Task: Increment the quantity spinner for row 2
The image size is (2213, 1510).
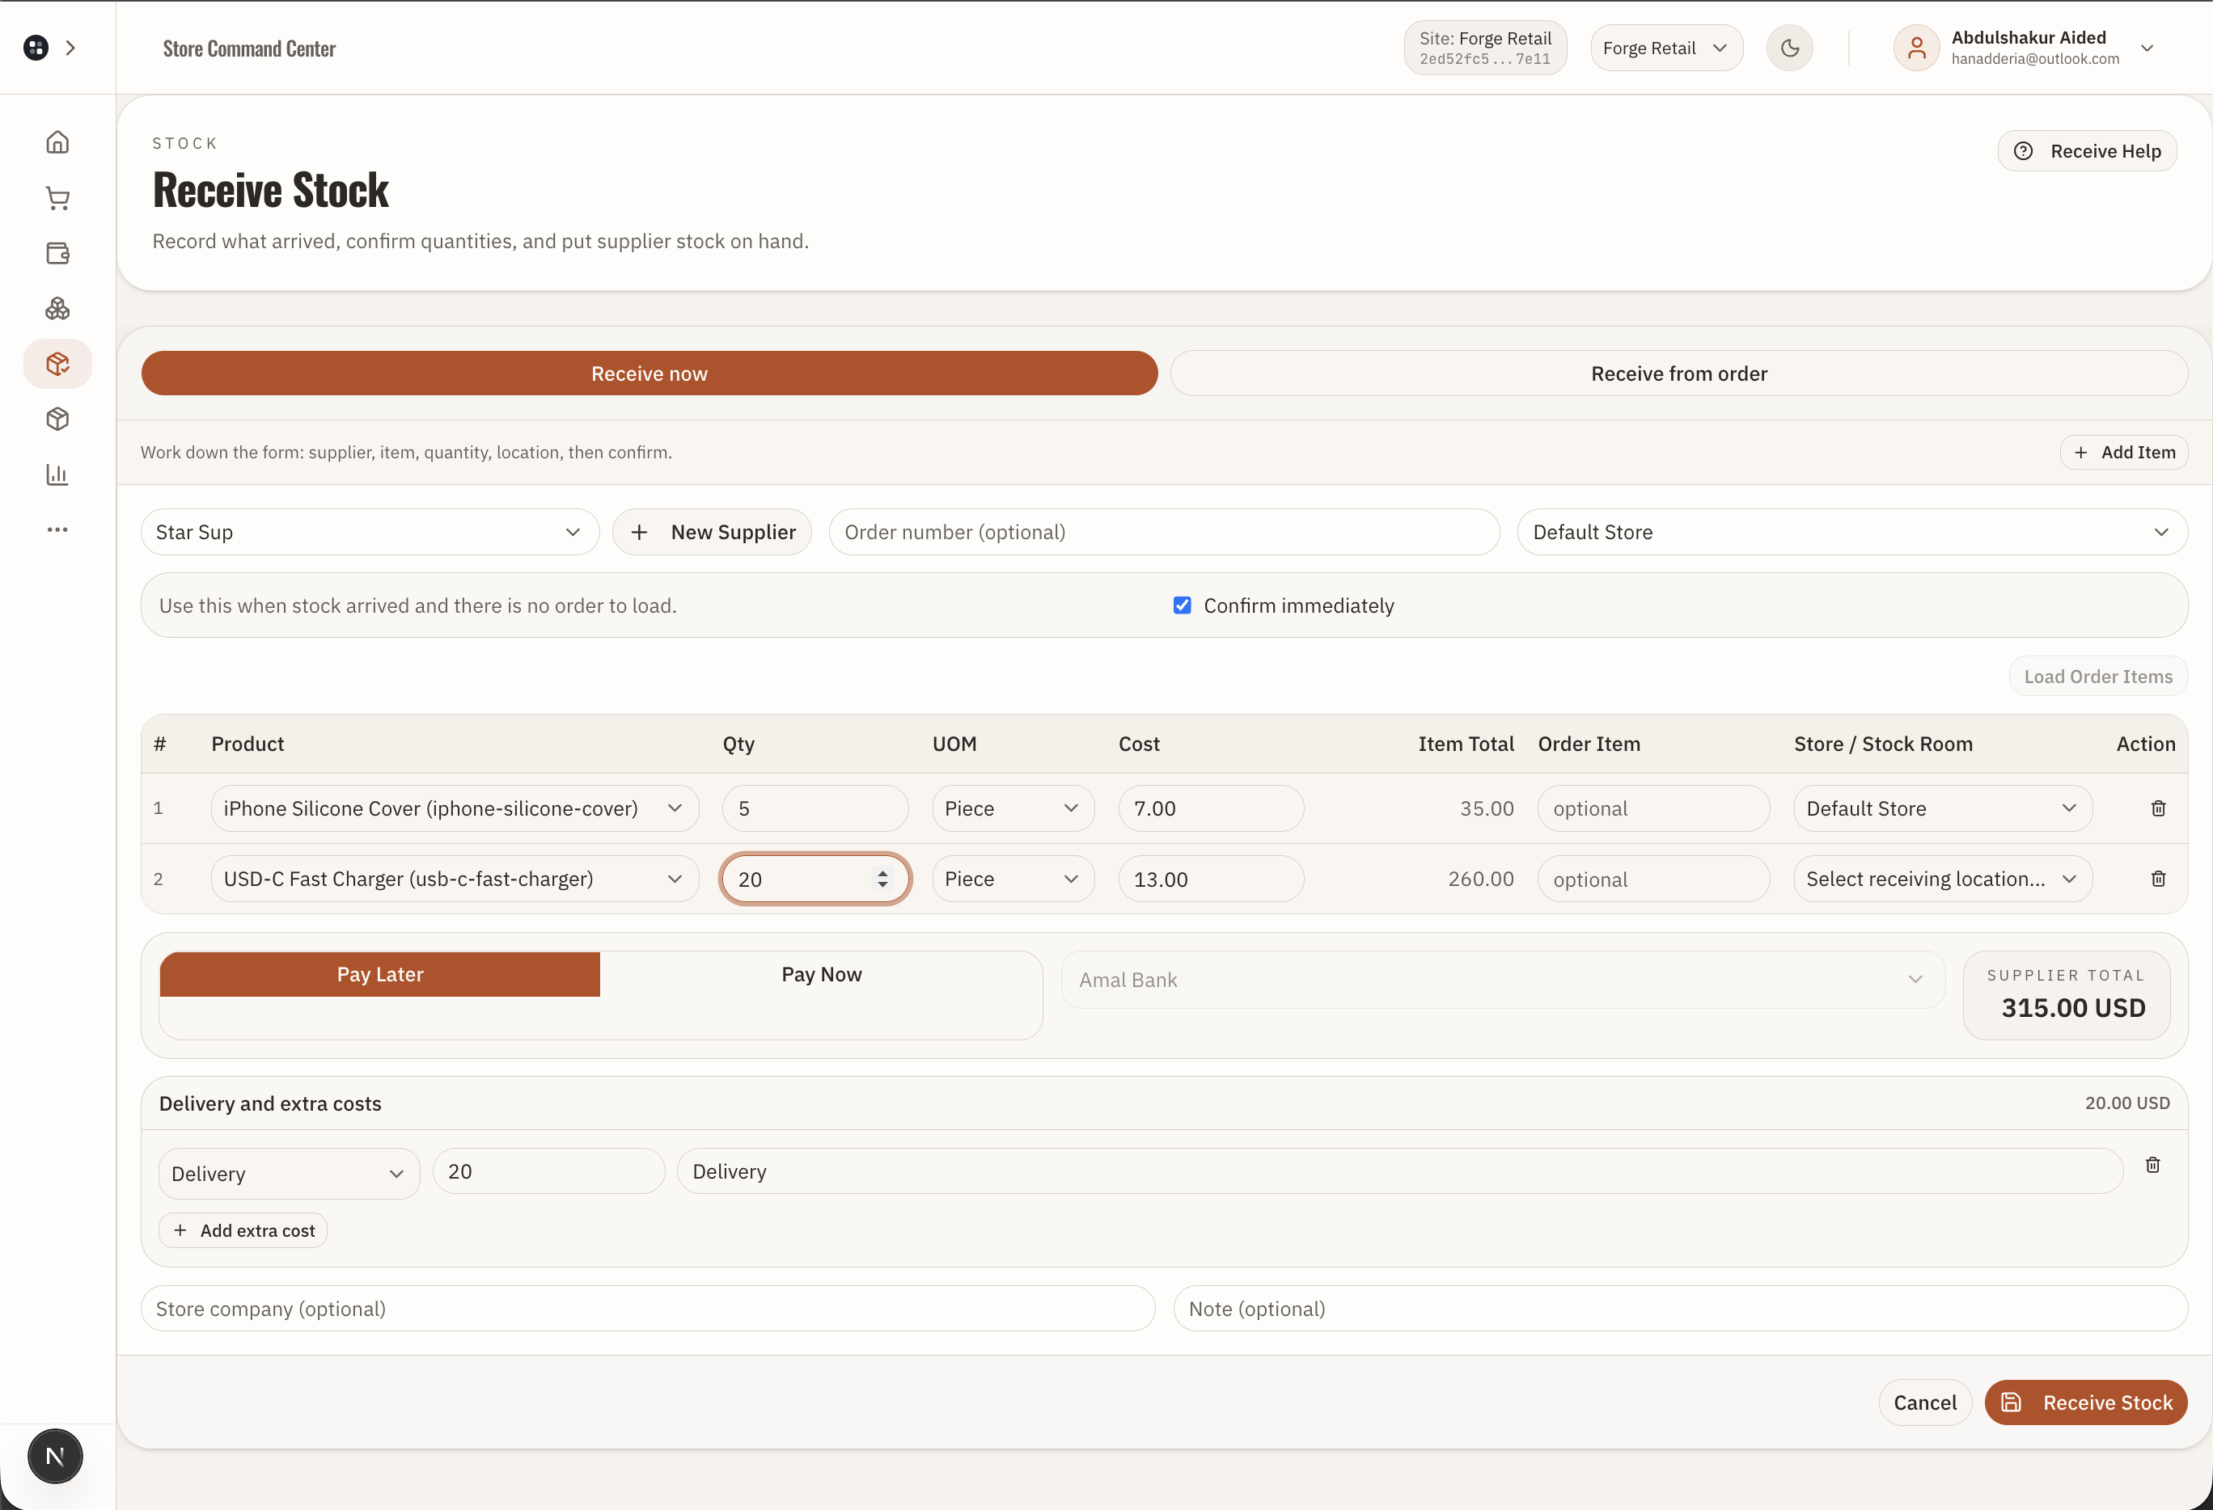Action: click(882, 872)
